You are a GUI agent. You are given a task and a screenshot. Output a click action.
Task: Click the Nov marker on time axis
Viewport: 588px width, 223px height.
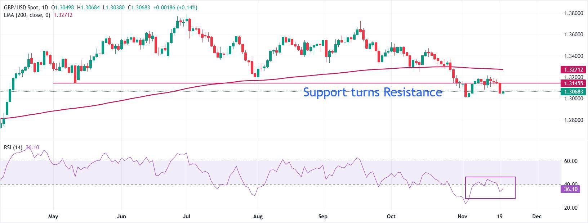click(x=462, y=217)
